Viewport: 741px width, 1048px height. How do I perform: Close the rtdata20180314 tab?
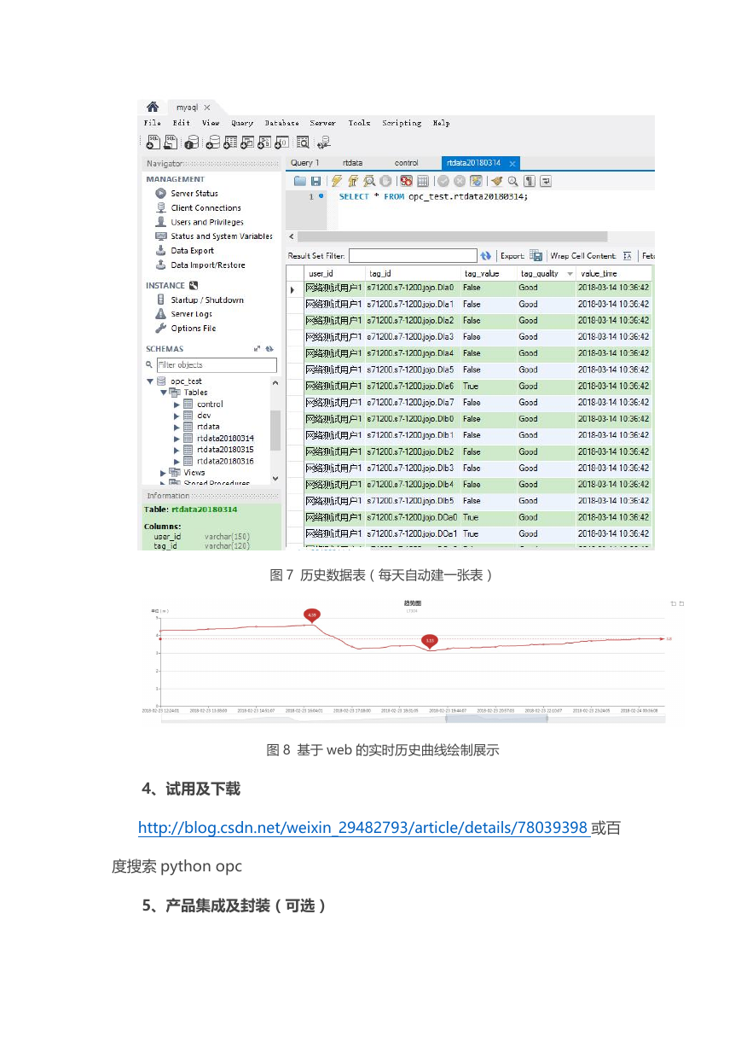[x=512, y=163]
